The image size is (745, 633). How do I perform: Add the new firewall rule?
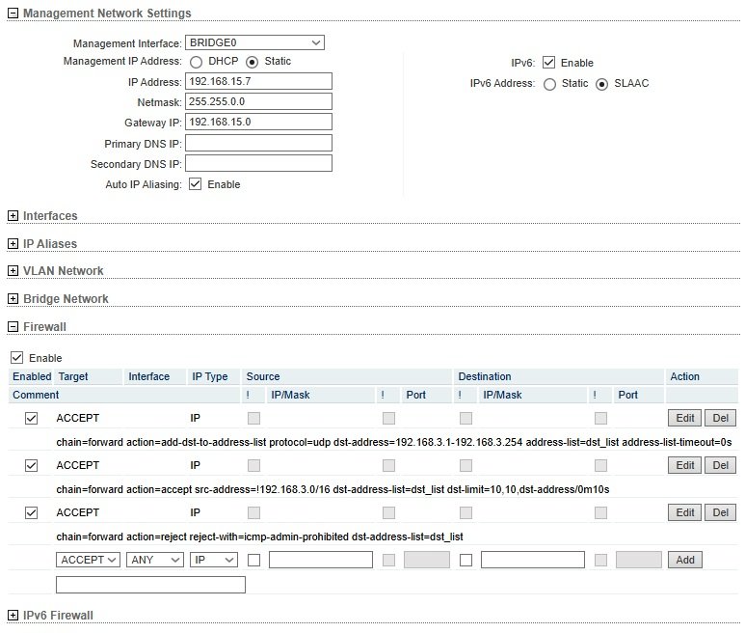[x=685, y=560]
